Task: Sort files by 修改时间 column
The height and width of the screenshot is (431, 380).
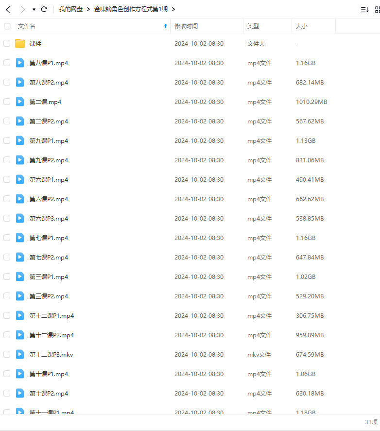Action: point(186,26)
